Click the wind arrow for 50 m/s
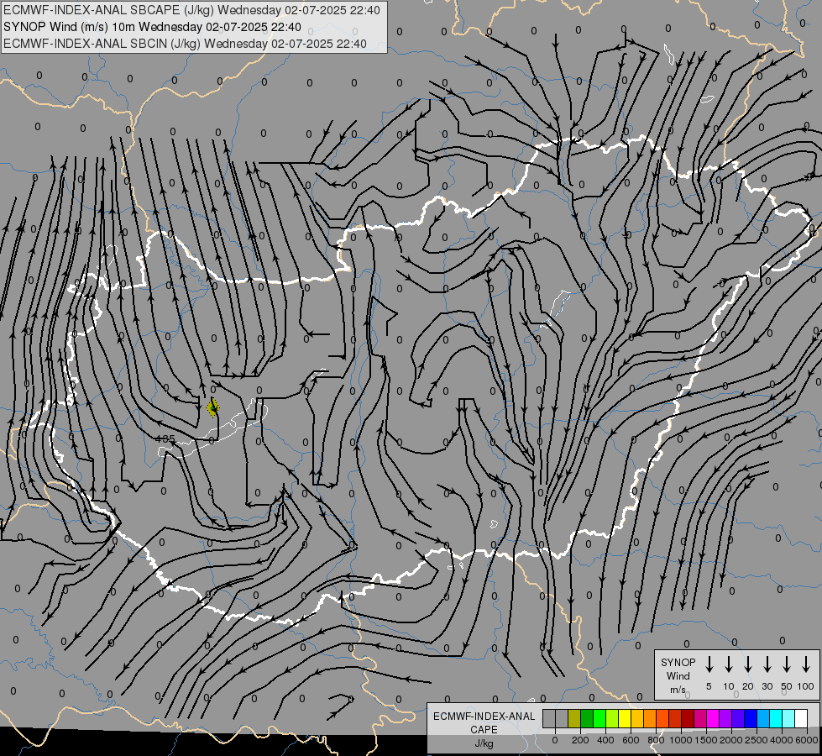Viewport: 822px width, 756px height. pos(787,664)
